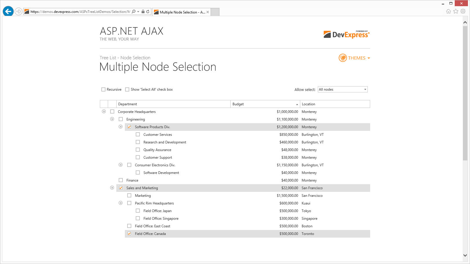Check the Field Office: Japan checkbox
Screen dimensions: 470x264
click(138, 211)
